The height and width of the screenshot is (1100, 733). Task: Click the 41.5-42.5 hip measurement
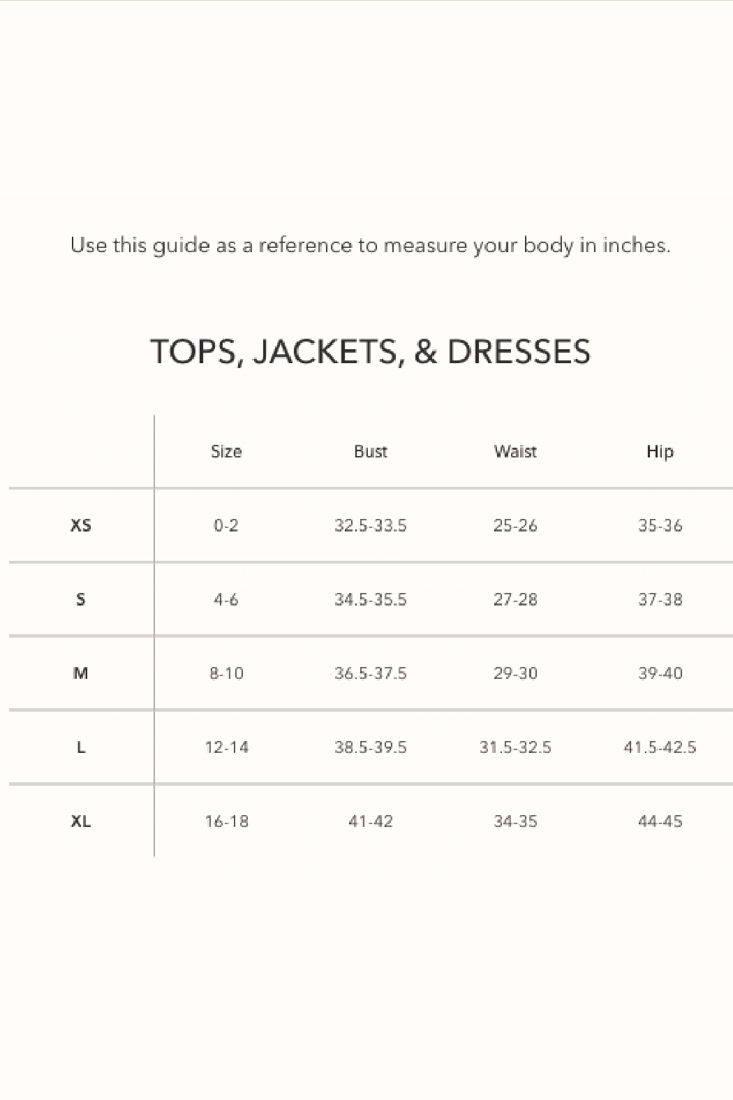tap(660, 747)
